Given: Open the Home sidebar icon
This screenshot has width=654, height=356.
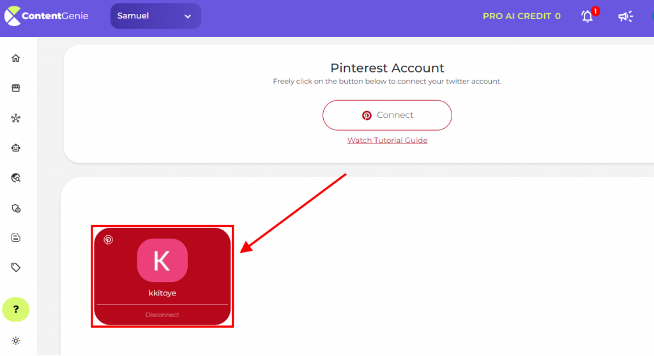Looking at the screenshot, I should [16, 58].
